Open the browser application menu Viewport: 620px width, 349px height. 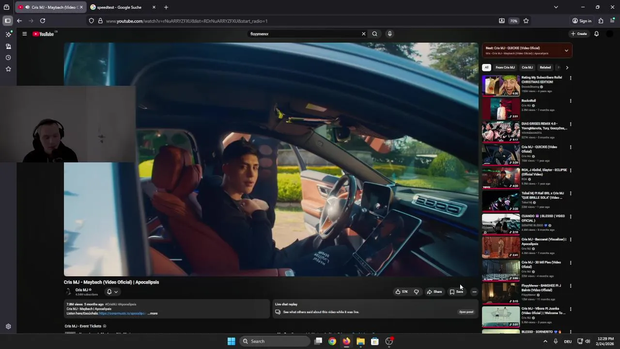[x=612, y=21]
